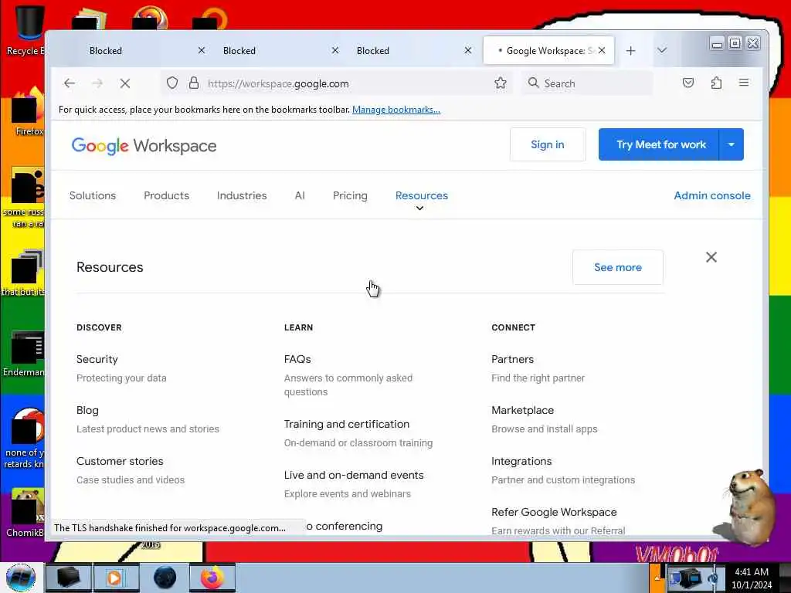Open the Solutions menu
The height and width of the screenshot is (593, 791).
point(93,195)
